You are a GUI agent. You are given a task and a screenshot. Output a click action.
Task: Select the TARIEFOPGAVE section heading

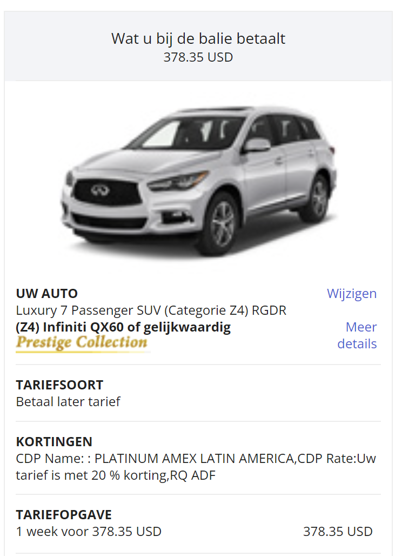pyautogui.click(x=64, y=515)
